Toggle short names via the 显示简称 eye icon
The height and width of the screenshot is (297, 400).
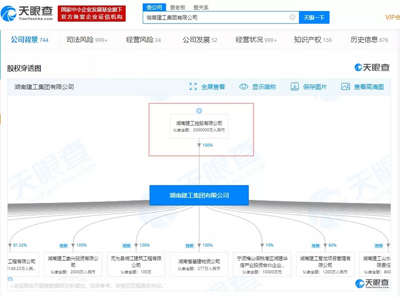[x=244, y=86]
